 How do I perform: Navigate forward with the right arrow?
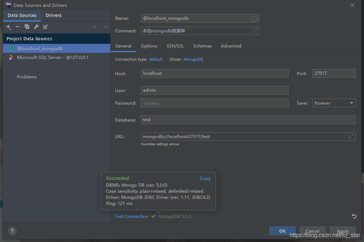pos(105,27)
